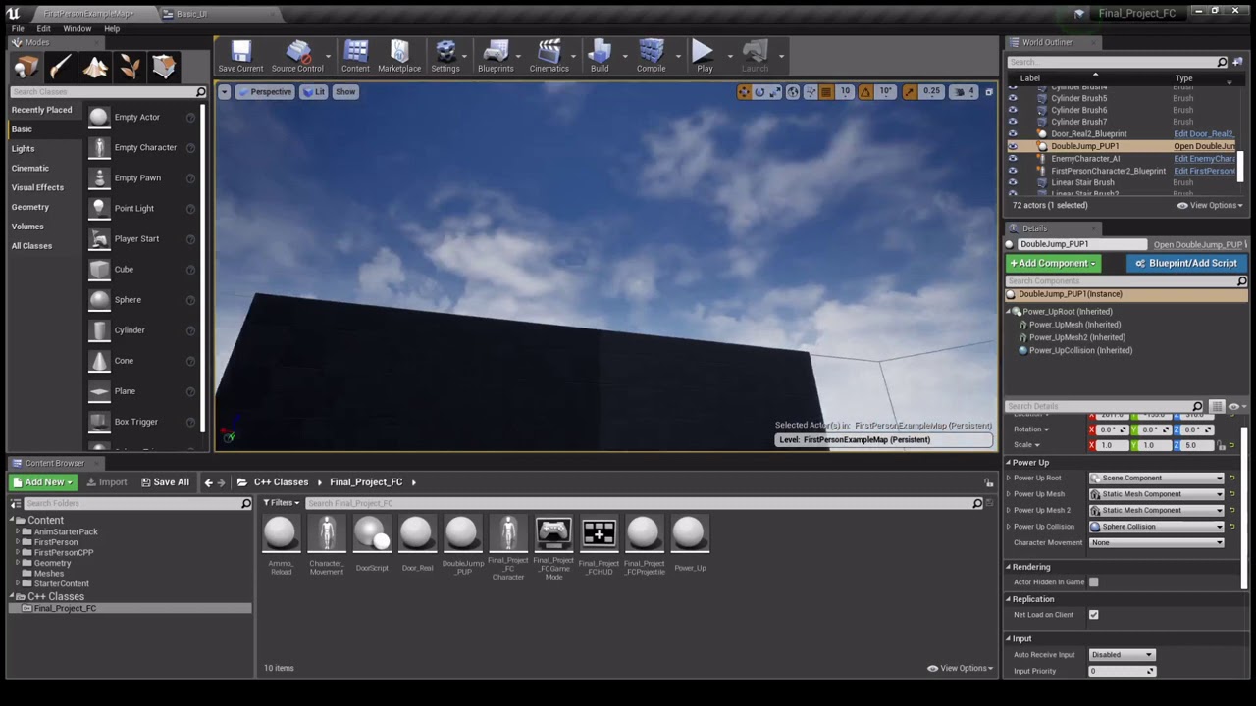Select the Foliage mode icon
Viewport: 1256px width, 706px height.
[x=130, y=67]
